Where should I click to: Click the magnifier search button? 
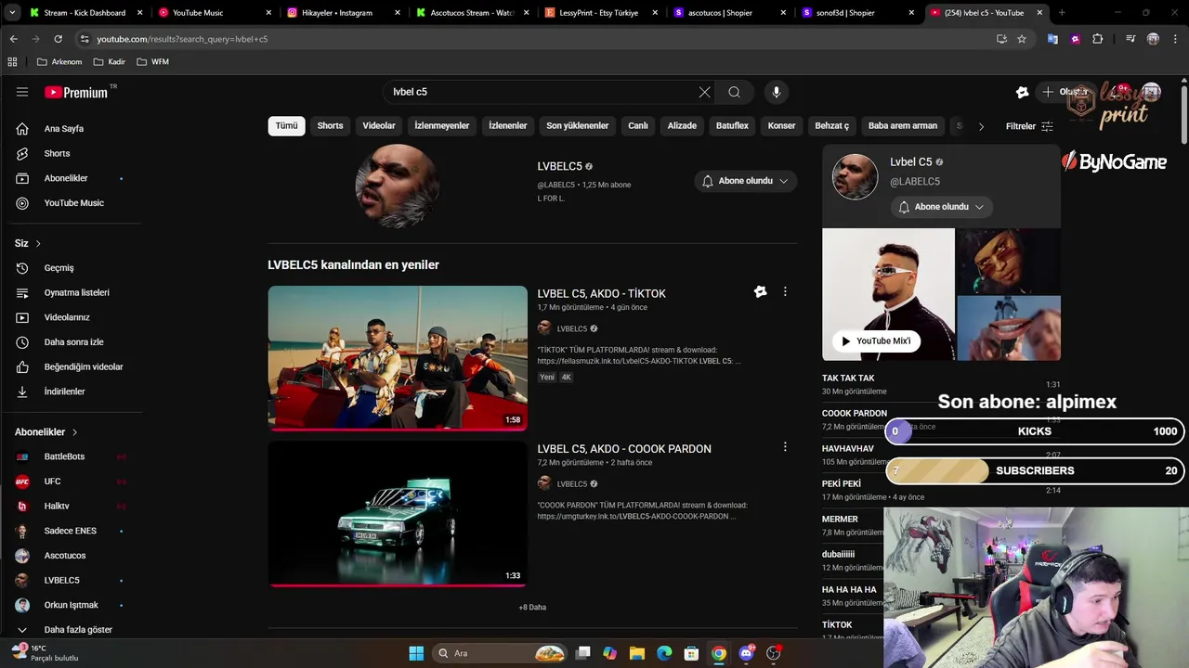[x=734, y=92]
